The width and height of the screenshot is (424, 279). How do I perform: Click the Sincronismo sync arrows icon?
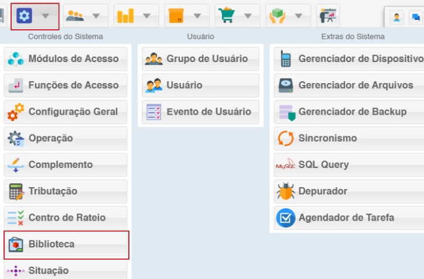pyautogui.click(x=285, y=139)
